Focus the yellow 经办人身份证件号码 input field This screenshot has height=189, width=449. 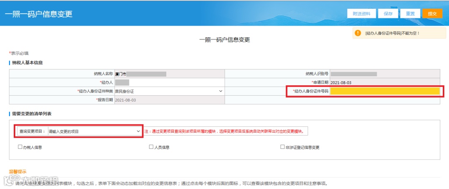point(385,91)
